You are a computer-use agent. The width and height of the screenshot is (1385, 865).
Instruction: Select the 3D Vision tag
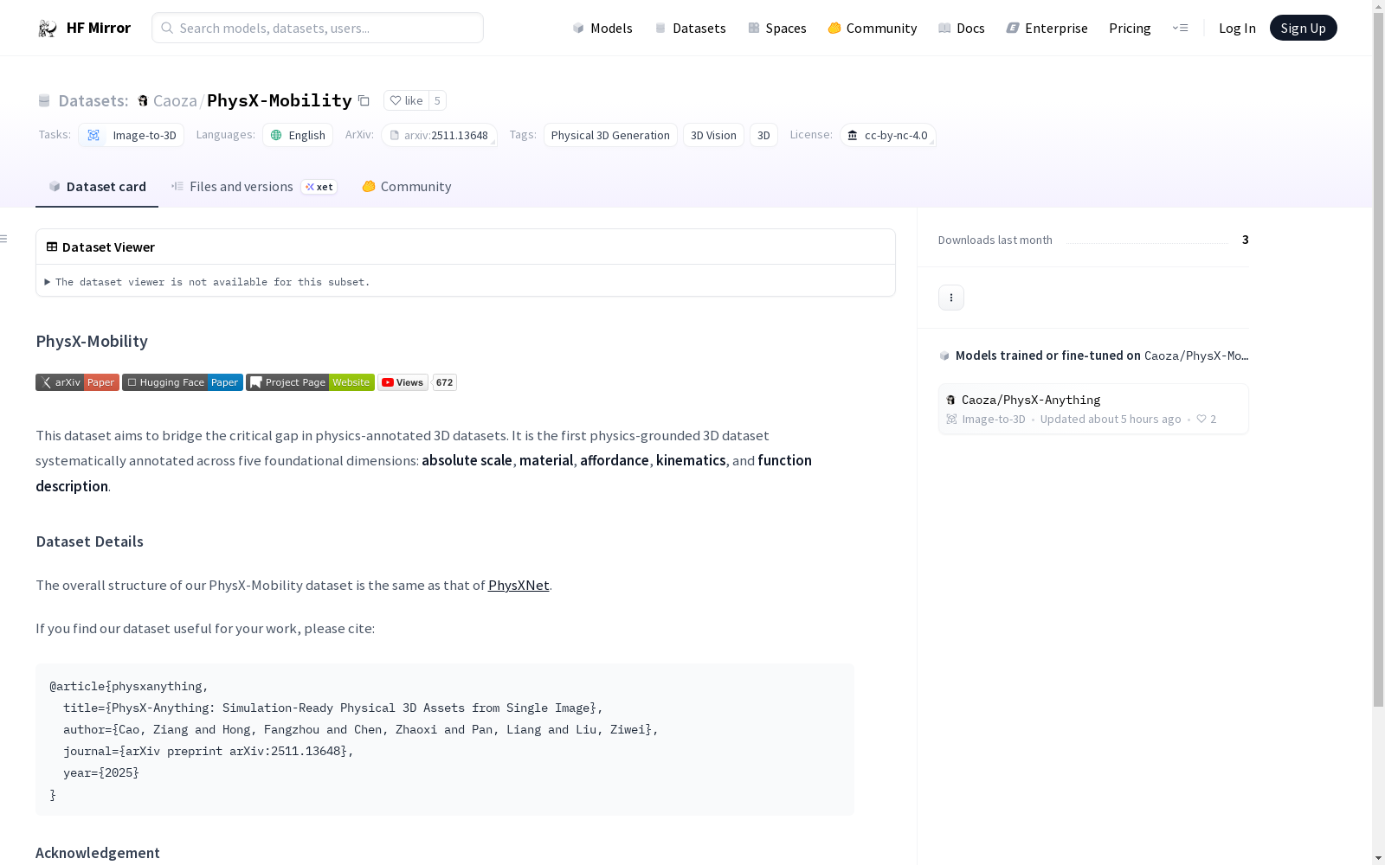click(713, 135)
